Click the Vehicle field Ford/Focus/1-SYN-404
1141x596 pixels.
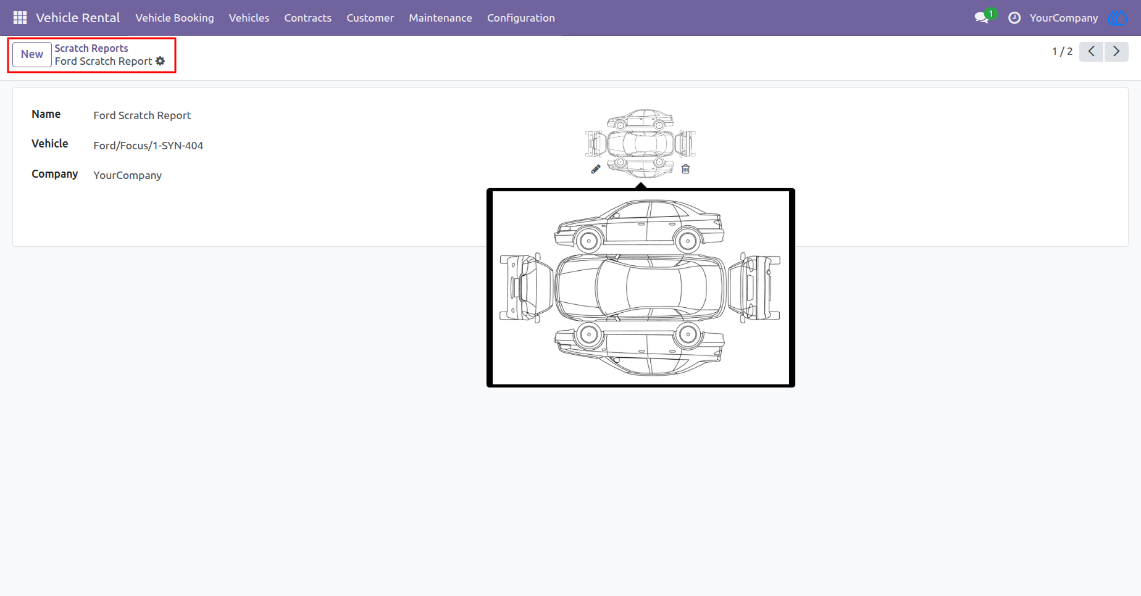[x=148, y=146]
